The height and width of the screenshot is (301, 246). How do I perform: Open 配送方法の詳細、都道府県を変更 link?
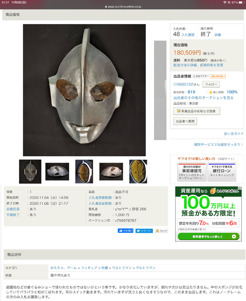click(198, 65)
